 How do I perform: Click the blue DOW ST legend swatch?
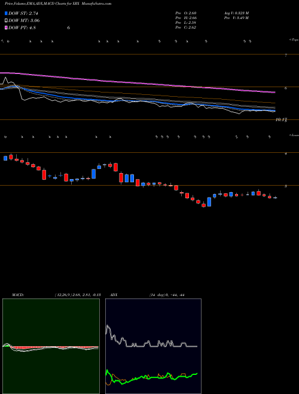tap(6, 14)
